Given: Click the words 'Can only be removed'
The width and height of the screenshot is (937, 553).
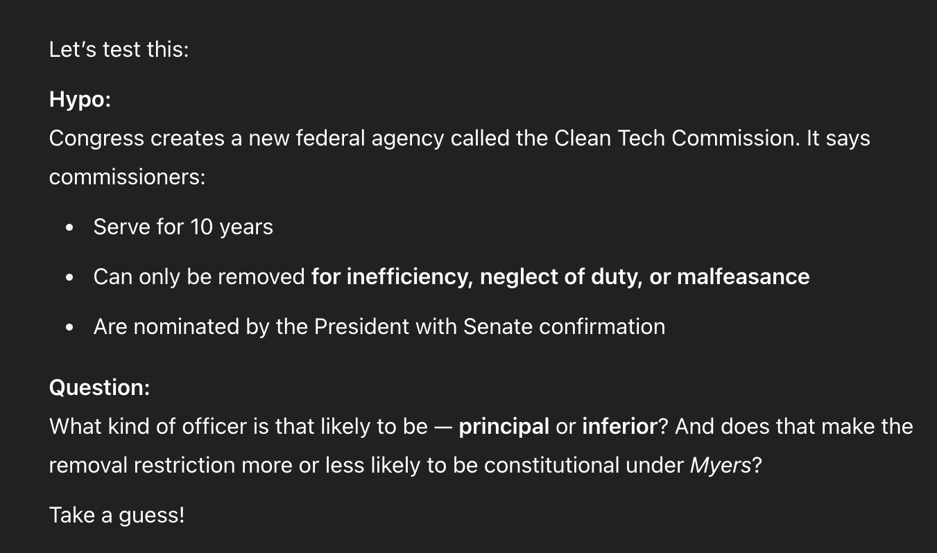Looking at the screenshot, I should click(199, 277).
